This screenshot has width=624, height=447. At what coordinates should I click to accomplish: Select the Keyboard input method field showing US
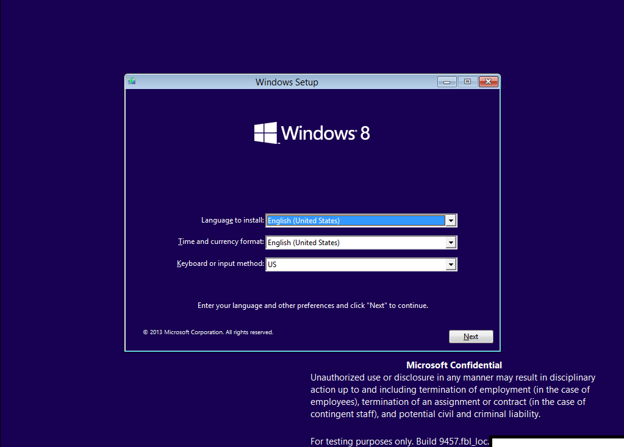click(361, 265)
